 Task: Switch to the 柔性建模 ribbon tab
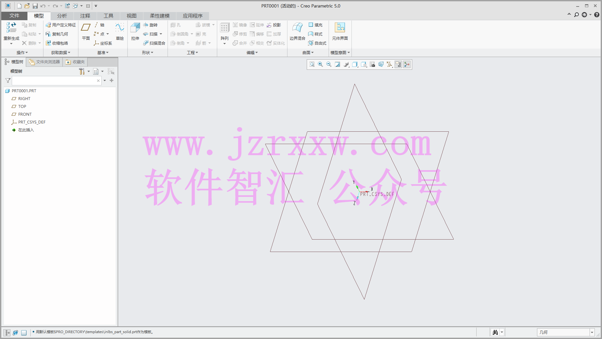click(x=159, y=16)
